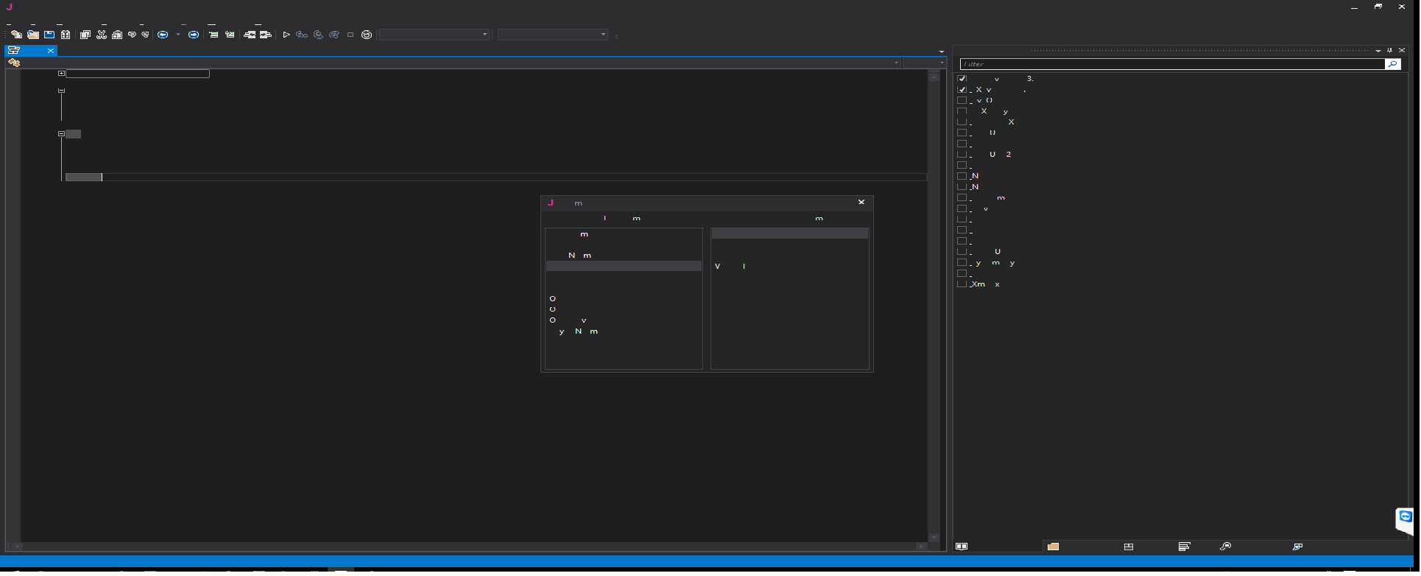Screen dimensions: 1421x576
Task: Open dropdown arrow beside Navigate Back button
Action: click(x=178, y=35)
